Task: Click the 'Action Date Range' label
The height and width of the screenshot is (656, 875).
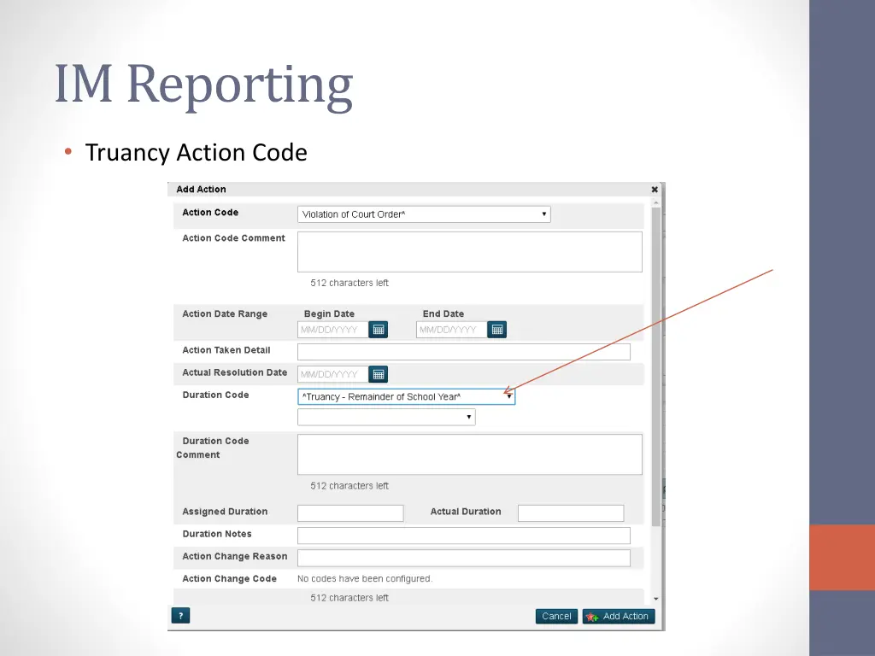Action: point(225,314)
